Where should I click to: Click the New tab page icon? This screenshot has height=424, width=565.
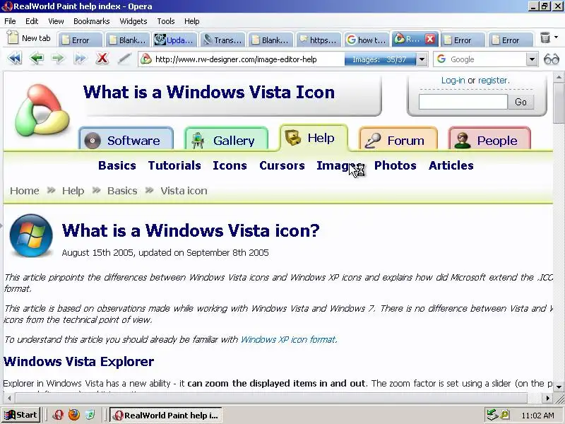click(13, 37)
